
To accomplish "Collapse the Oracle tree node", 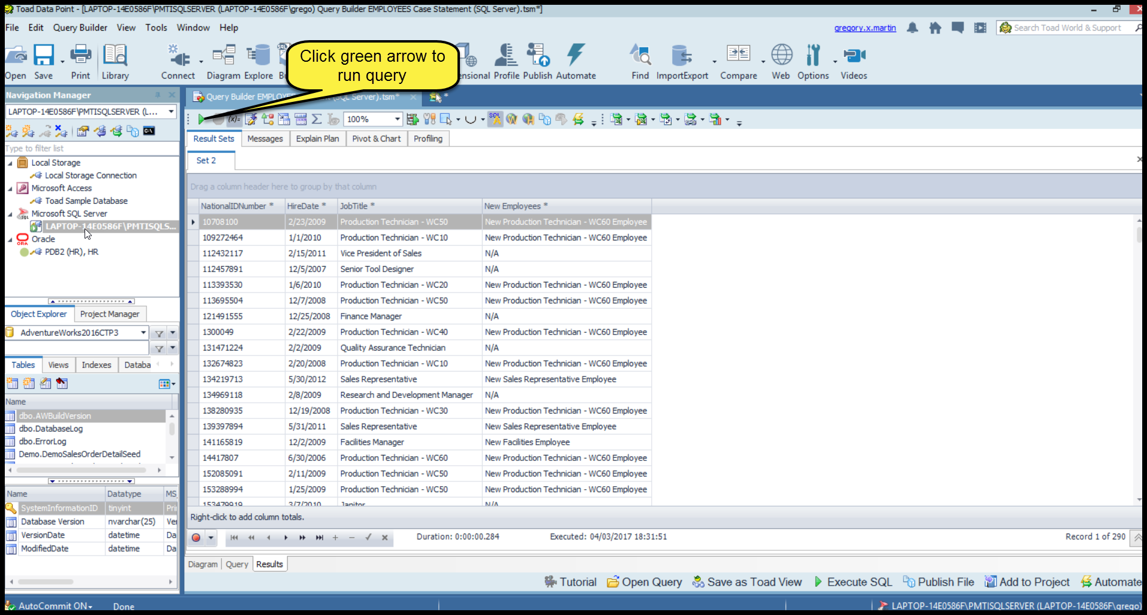I will tap(10, 239).
